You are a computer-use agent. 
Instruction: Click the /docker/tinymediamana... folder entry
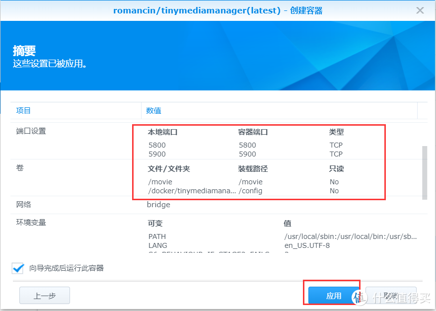[x=192, y=191]
